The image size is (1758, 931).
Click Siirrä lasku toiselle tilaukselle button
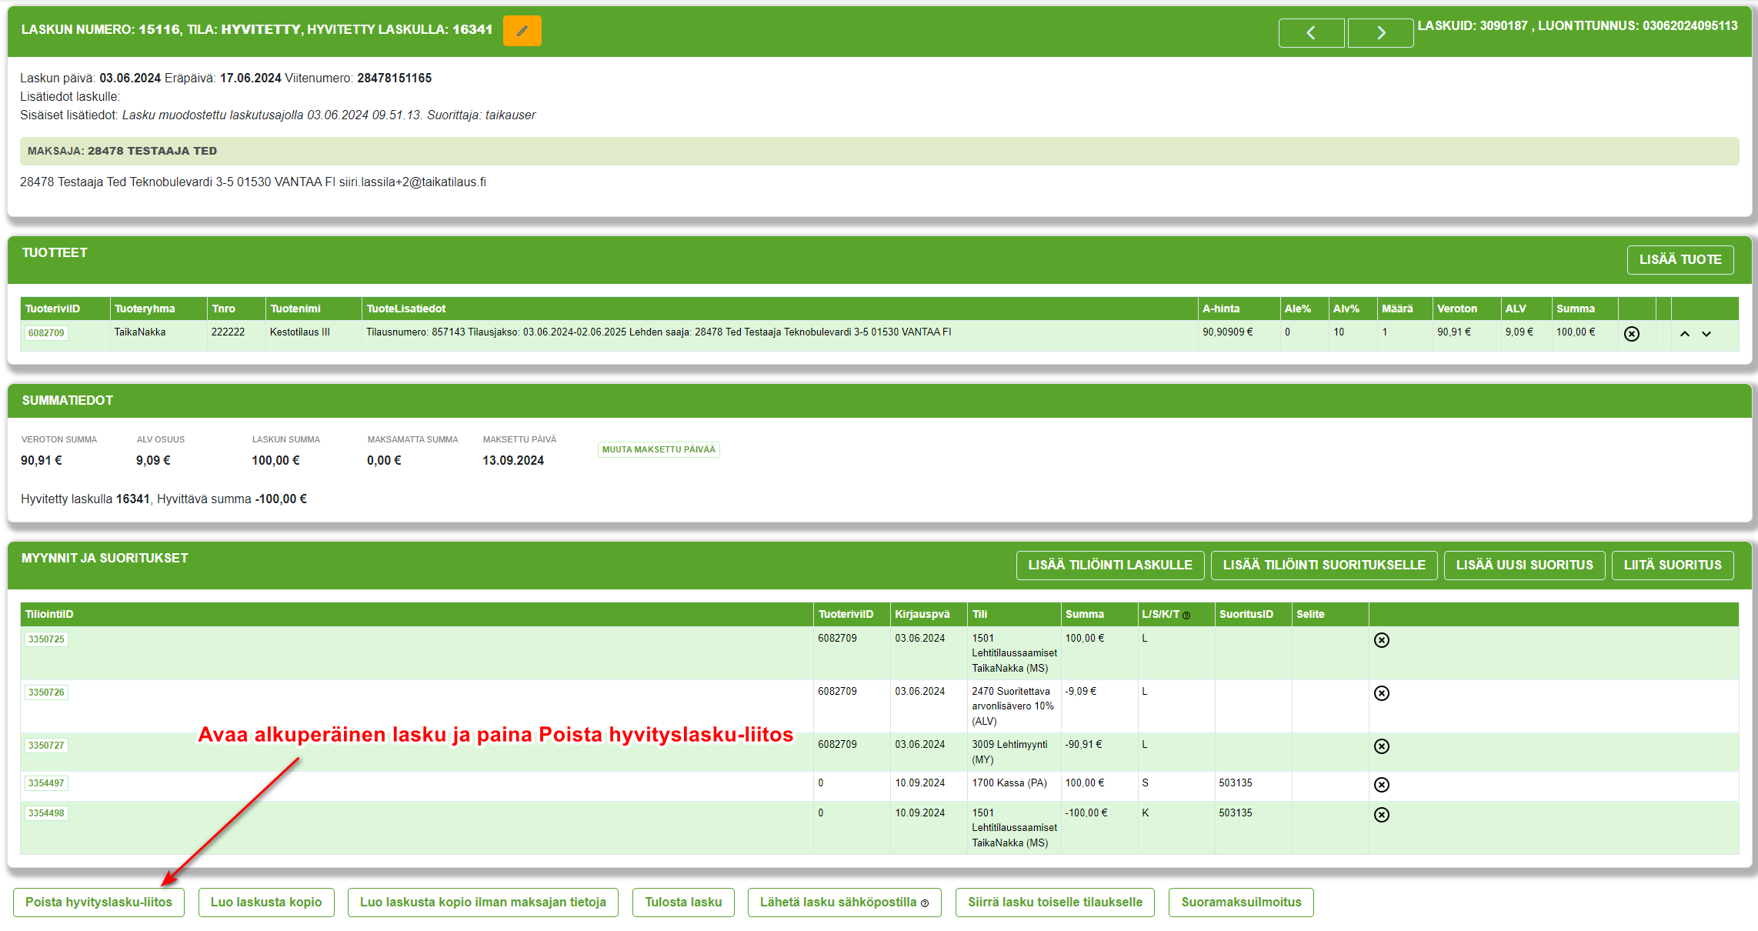[1055, 903]
